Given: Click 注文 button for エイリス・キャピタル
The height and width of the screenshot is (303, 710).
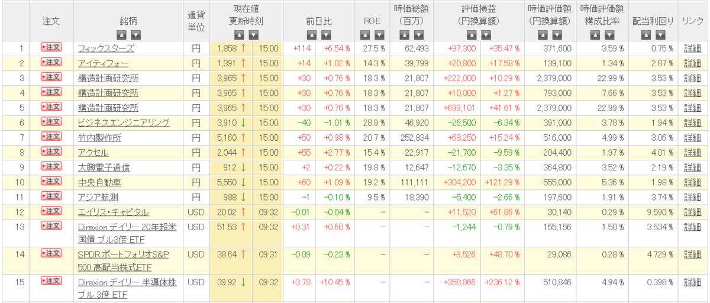Looking at the screenshot, I should pos(51,210).
